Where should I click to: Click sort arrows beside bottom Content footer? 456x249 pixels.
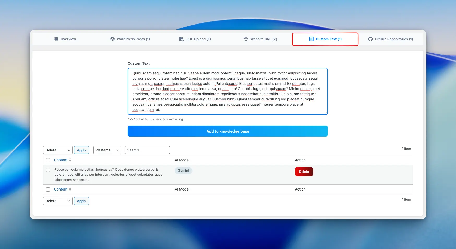click(70, 189)
